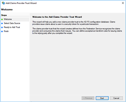Select the Ready to Add Trust step
The width and height of the screenshot is (126, 102).
coord(12,27)
